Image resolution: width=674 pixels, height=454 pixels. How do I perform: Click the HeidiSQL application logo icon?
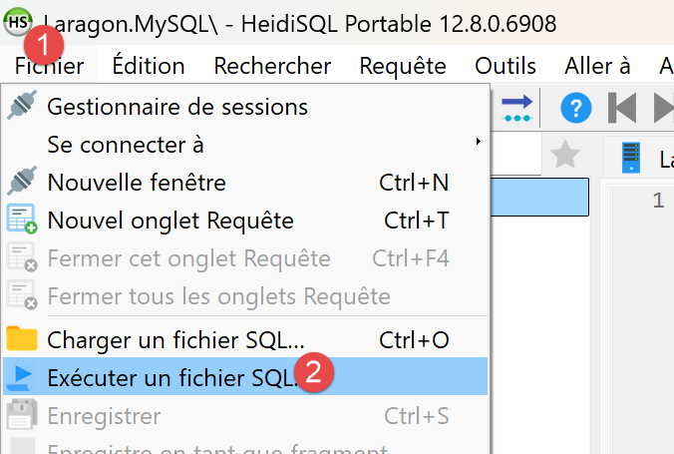click(x=17, y=22)
